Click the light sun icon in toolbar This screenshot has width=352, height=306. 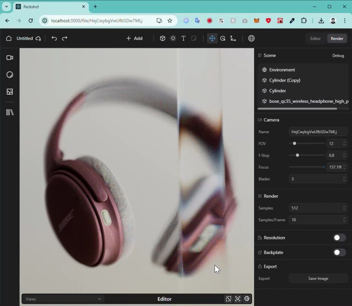tap(173, 38)
